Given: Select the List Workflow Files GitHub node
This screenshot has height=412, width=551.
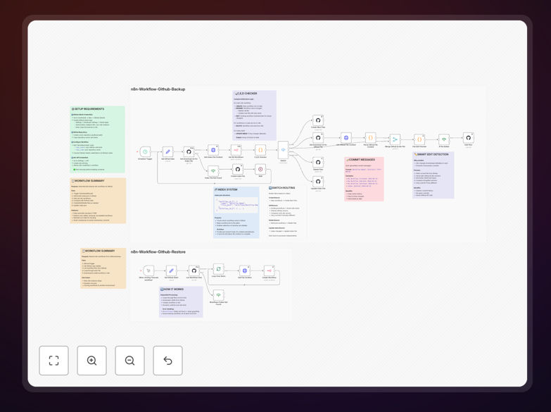Looking at the screenshot, I should pos(194,270).
